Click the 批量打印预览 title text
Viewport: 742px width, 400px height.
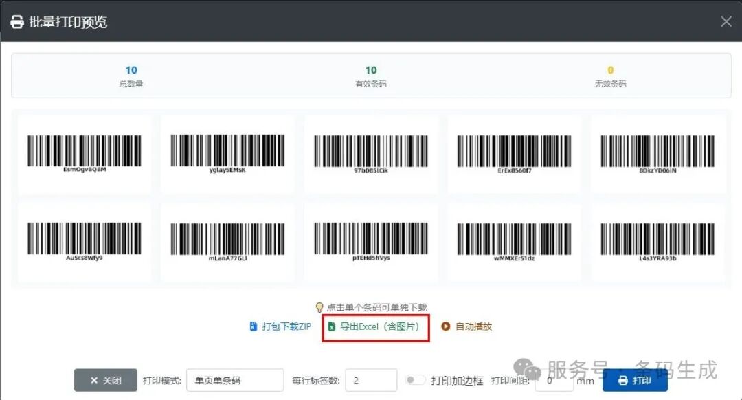coord(68,22)
